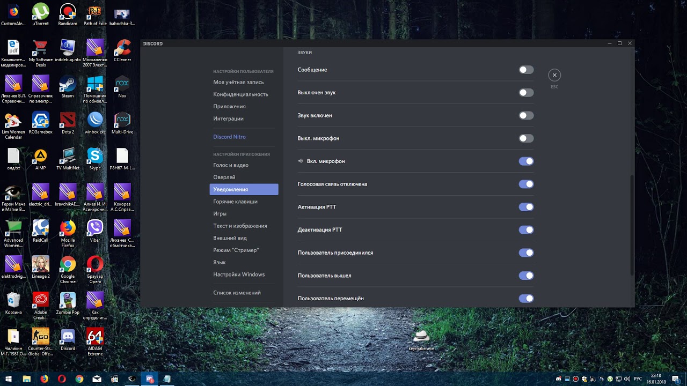The width and height of the screenshot is (687, 386).
Task: Open the Counter-Strike Global Offensive shortcut
Action: (41, 342)
